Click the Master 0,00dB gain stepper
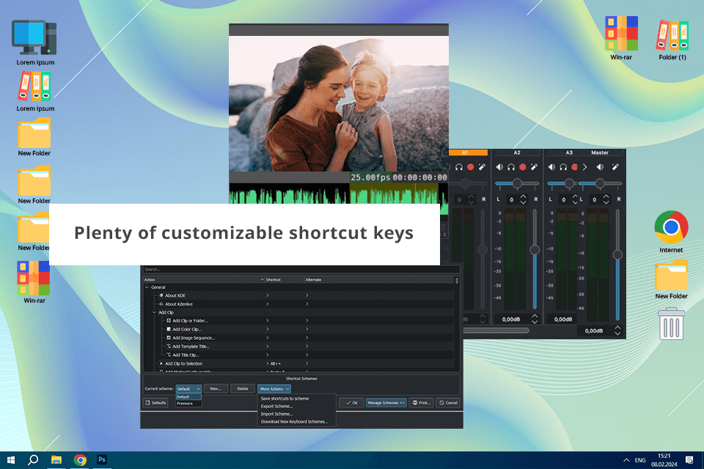704x469 pixels. 617,330
